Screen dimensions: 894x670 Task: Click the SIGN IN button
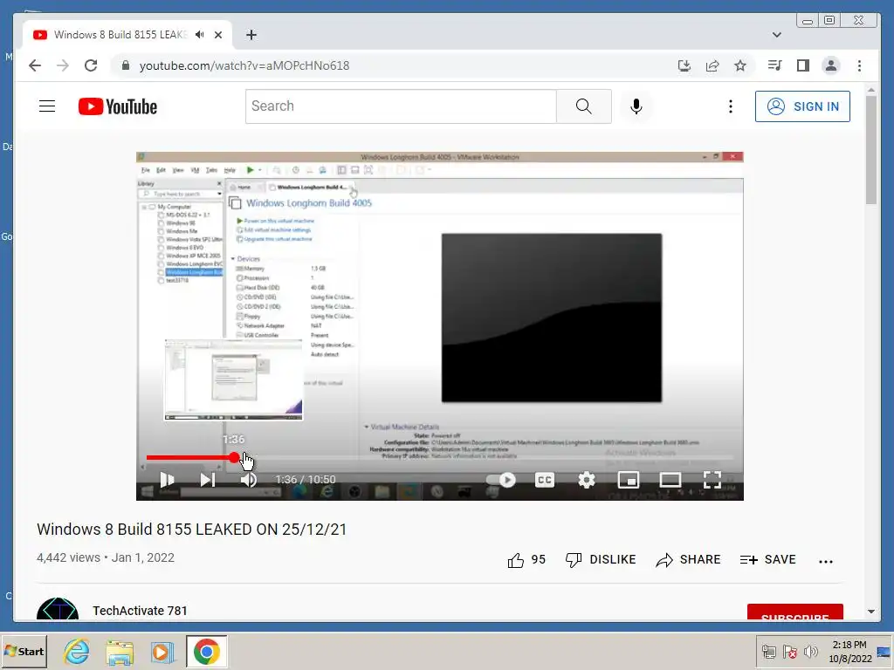click(x=802, y=106)
